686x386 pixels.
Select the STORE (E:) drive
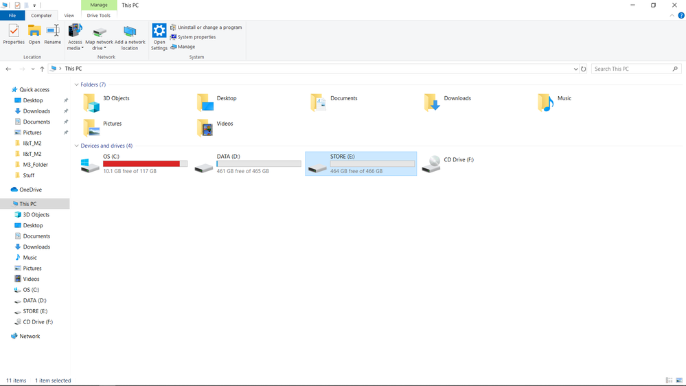(x=361, y=163)
